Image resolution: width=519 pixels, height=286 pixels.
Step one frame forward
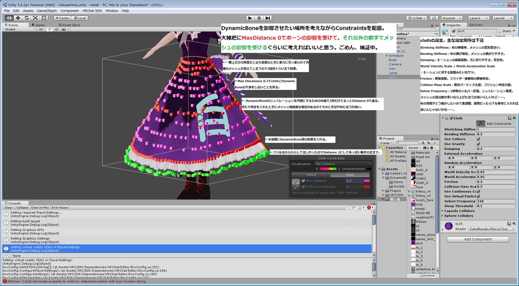point(268,18)
